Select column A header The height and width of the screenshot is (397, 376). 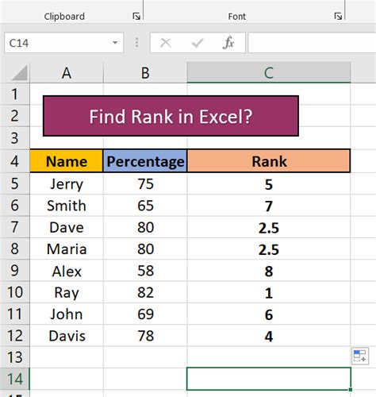(x=67, y=73)
